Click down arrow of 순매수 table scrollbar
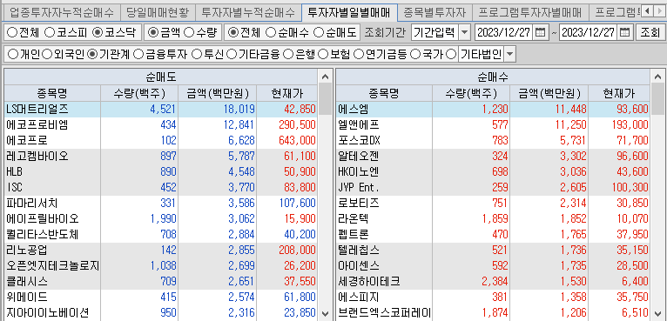This screenshot has width=667, height=321. [657, 314]
